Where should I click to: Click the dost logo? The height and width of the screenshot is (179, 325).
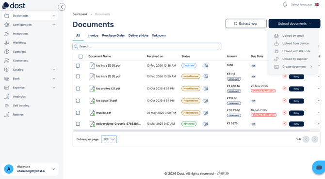pos(14,5)
